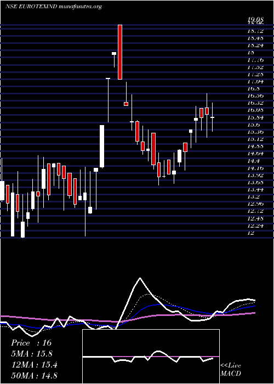Viewport: 274px width, 384px height.
Task: Click the 16.08 price axis label
Action: click(x=255, y=110)
